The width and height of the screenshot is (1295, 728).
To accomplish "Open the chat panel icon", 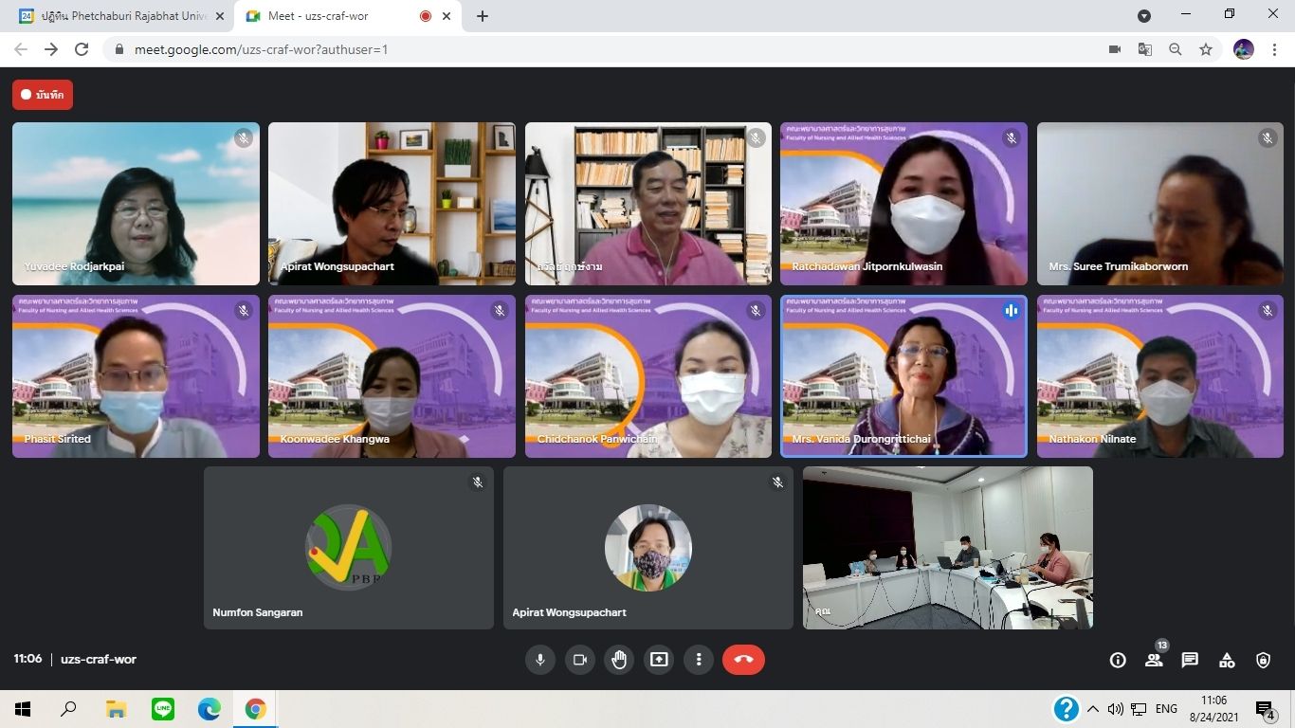I will pyautogui.click(x=1190, y=661).
